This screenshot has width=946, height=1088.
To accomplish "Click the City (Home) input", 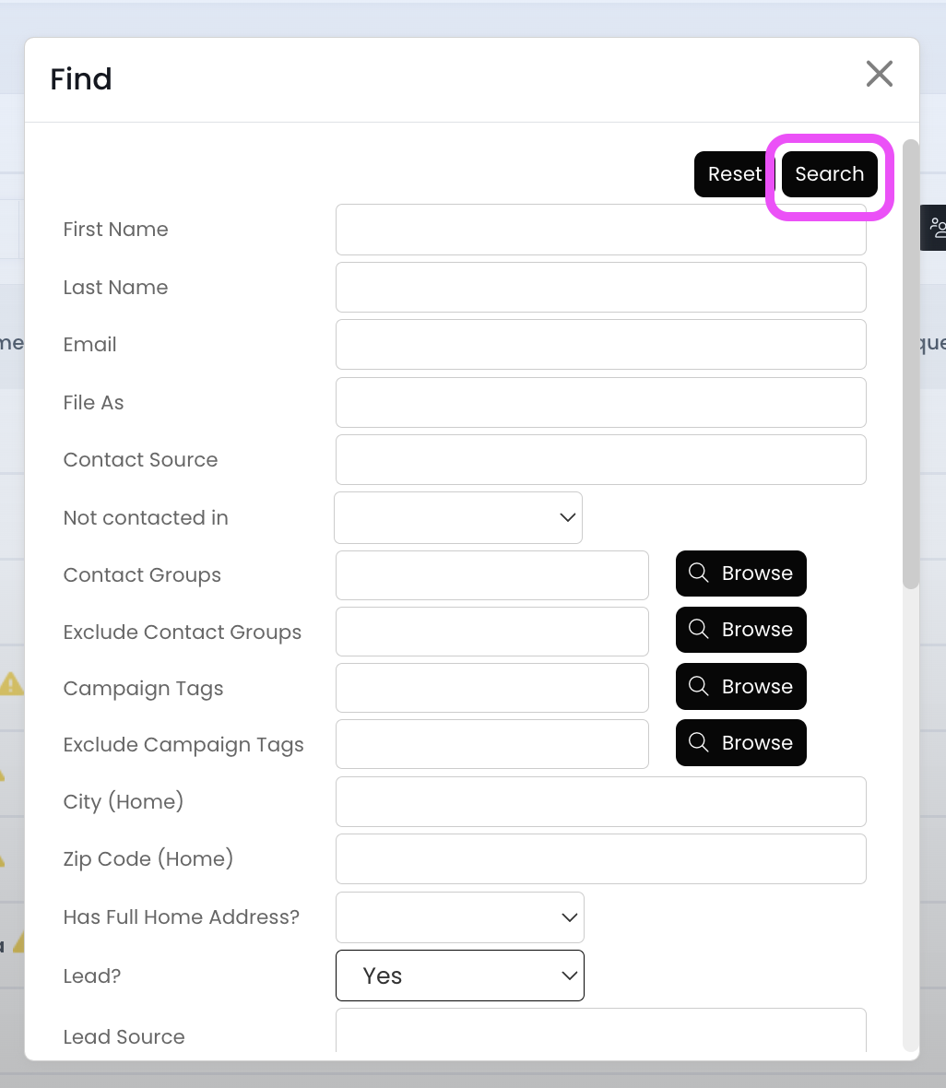I will tap(600, 802).
